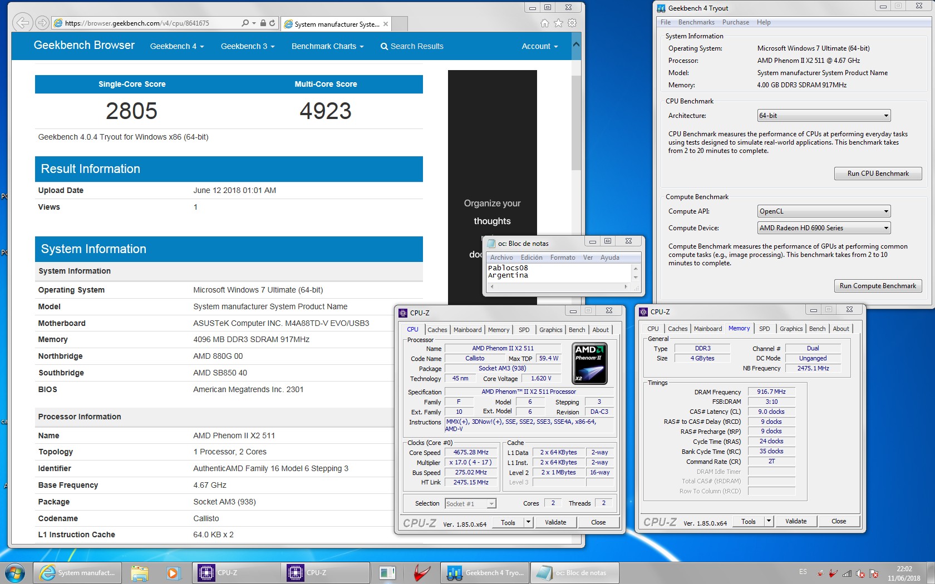Viewport: 935px width, 584px height.
Task: Open the IE home page icon
Action: [x=545, y=23]
